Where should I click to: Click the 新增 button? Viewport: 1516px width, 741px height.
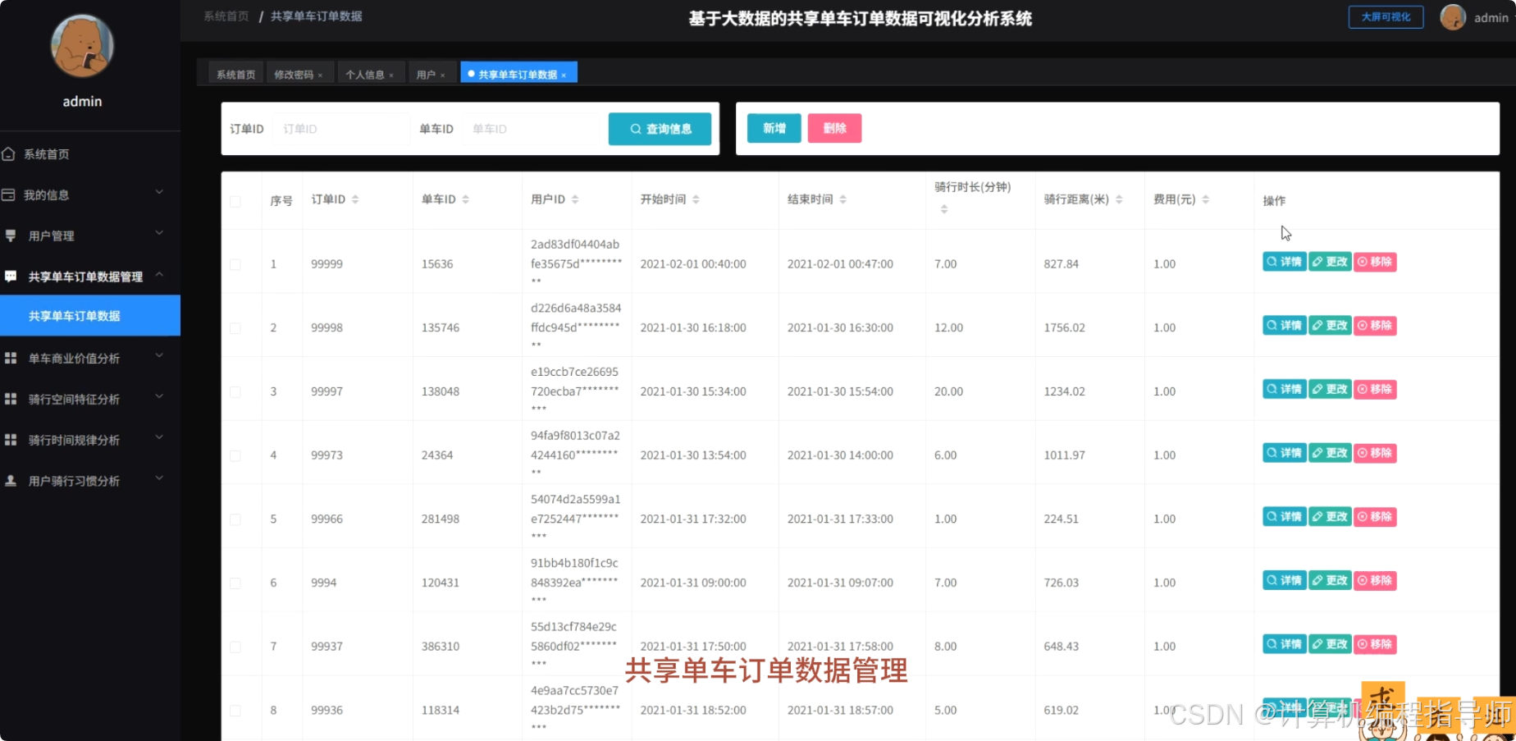pyautogui.click(x=774, y=128)
